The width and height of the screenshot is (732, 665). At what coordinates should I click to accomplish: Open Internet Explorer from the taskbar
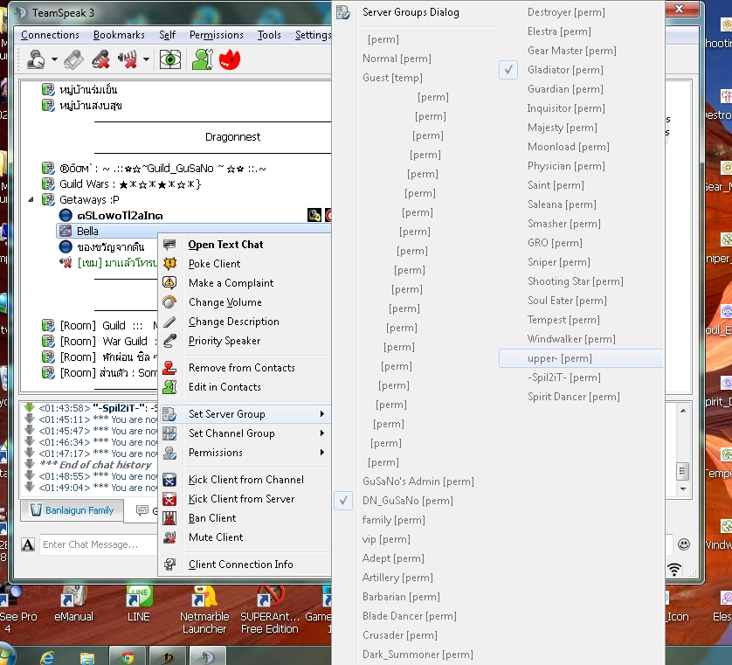[x=47, y=657]
